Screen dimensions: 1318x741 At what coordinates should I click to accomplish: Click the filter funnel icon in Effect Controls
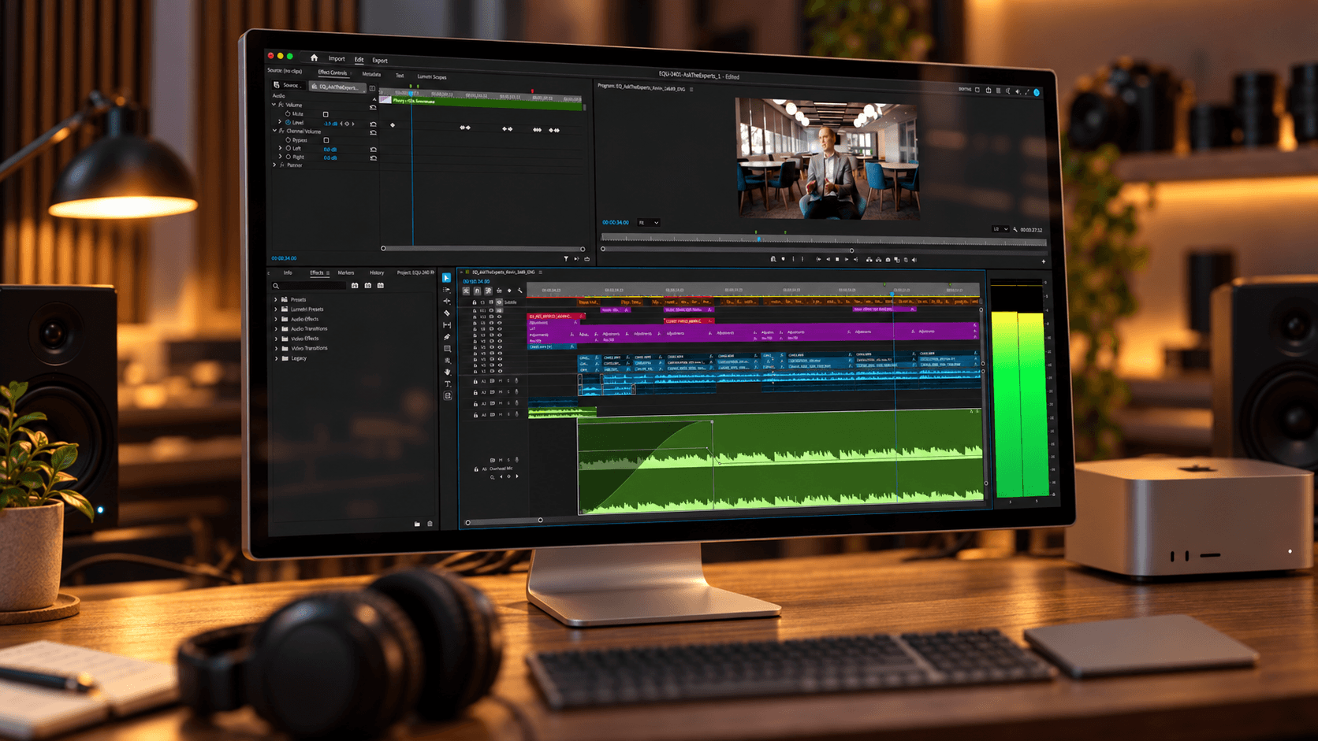point(566,258)
